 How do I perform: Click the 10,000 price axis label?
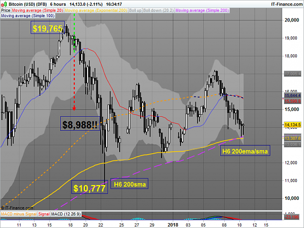[291, 198]
